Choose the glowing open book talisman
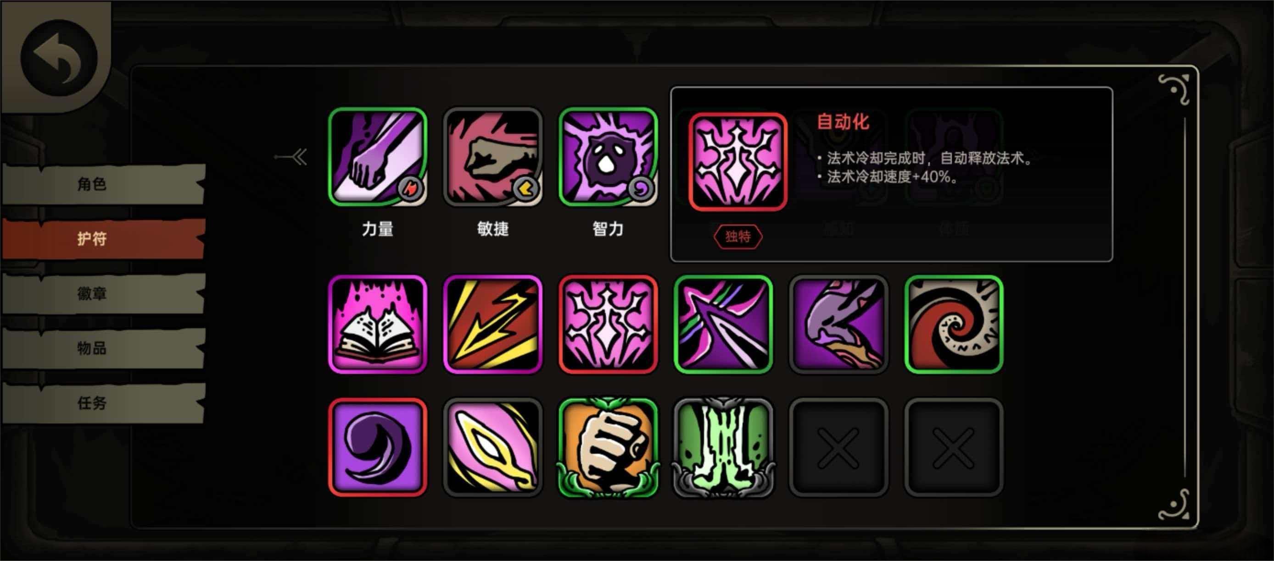Screen dimensions: 1274x561 tap(377, 324)
